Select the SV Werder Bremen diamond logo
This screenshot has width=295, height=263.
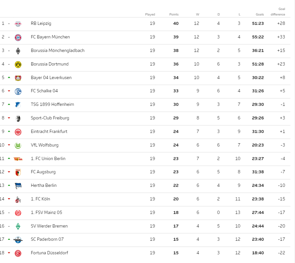[x=18, y=226]
